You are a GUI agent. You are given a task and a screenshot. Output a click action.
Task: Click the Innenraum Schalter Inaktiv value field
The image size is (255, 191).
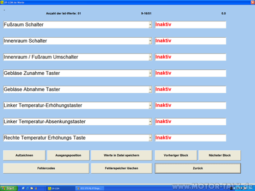pos(190,41)
